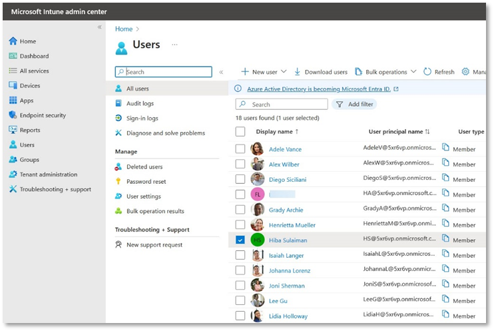
Task: Collapse the left navigation pane
Action: coord(100,27)
